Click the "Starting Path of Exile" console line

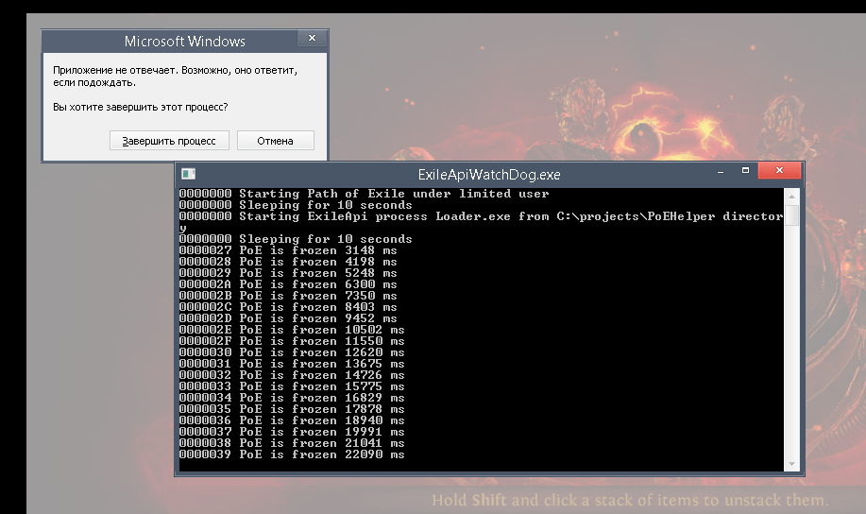coord(393,194)
